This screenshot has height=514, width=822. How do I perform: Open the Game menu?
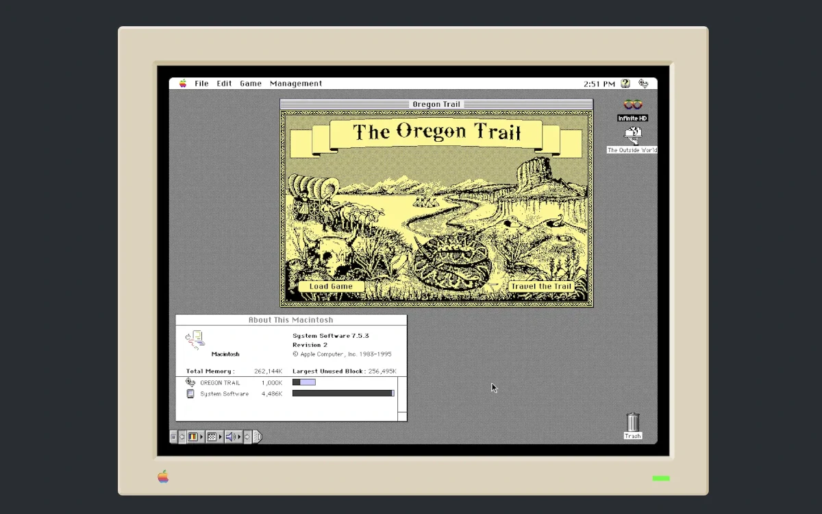[x=250, y=83]
